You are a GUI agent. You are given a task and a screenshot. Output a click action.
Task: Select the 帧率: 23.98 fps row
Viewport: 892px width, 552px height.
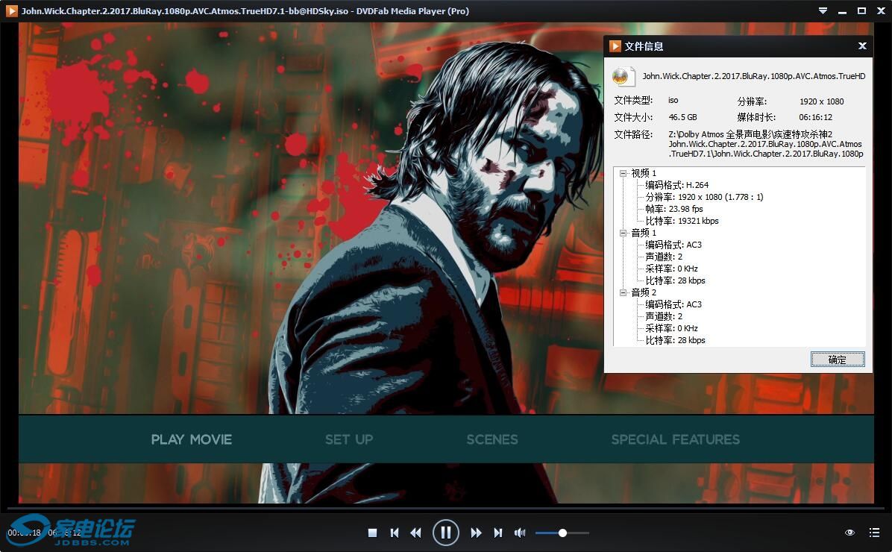click(674, 209)
